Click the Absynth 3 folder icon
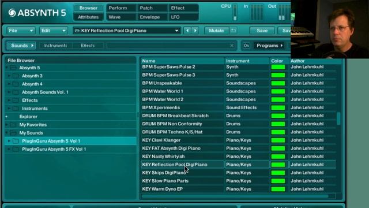Screen dimensions: 369x208 (16, 76)
